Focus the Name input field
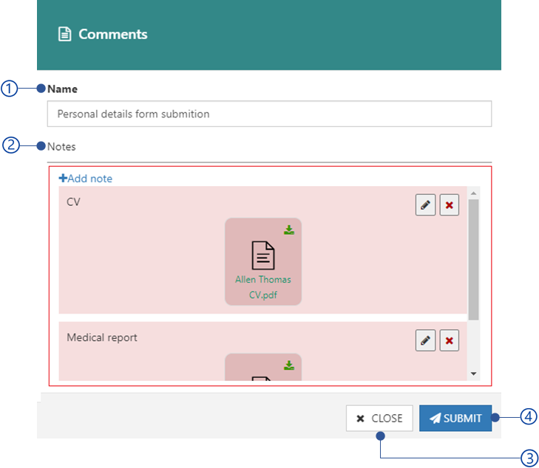 pos(269,114)
